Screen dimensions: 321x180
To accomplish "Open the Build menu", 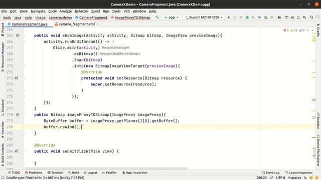I will coord(95,11).
